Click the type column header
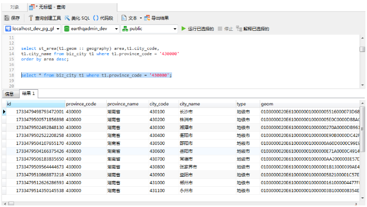Viewport: 367px width, 207px height. tap(248, 104)
